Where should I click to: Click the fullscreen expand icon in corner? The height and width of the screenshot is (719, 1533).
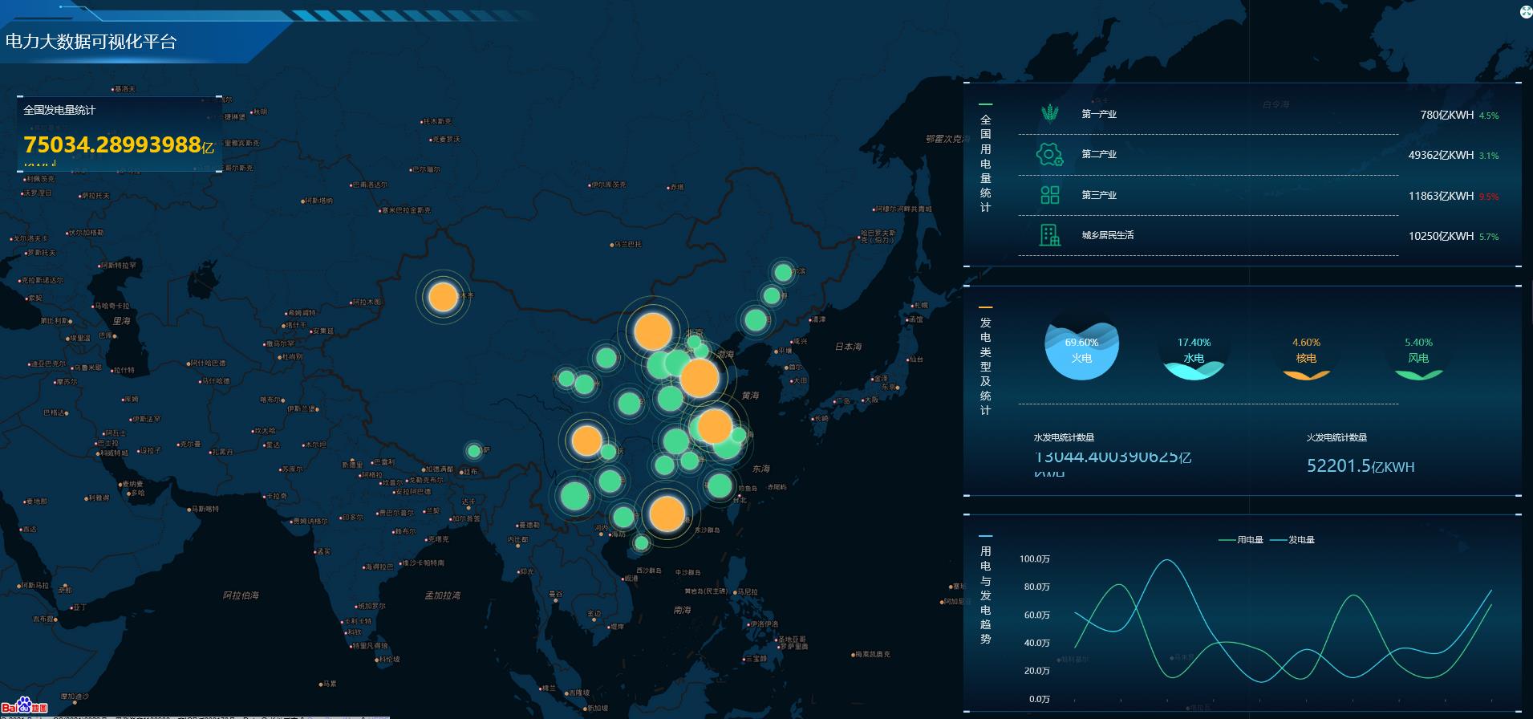[1525, 11]
